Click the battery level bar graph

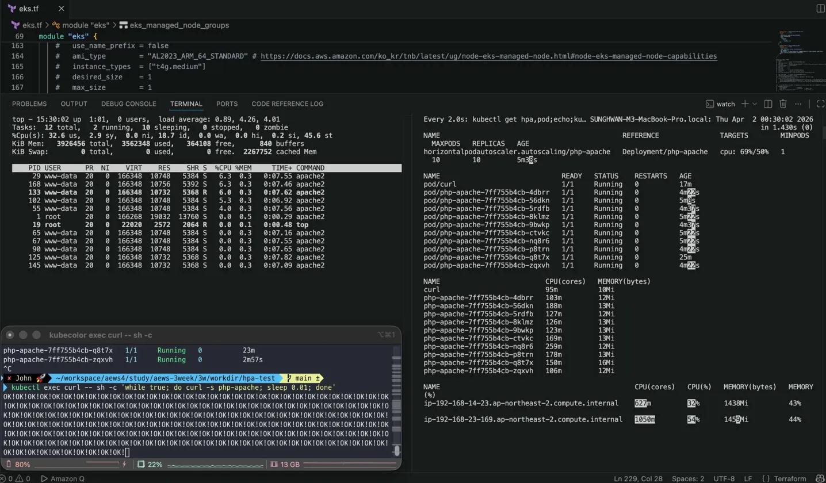pos(76,463)
